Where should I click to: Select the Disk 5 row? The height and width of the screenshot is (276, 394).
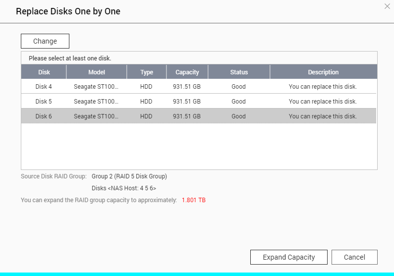click(x=199, y=101)
